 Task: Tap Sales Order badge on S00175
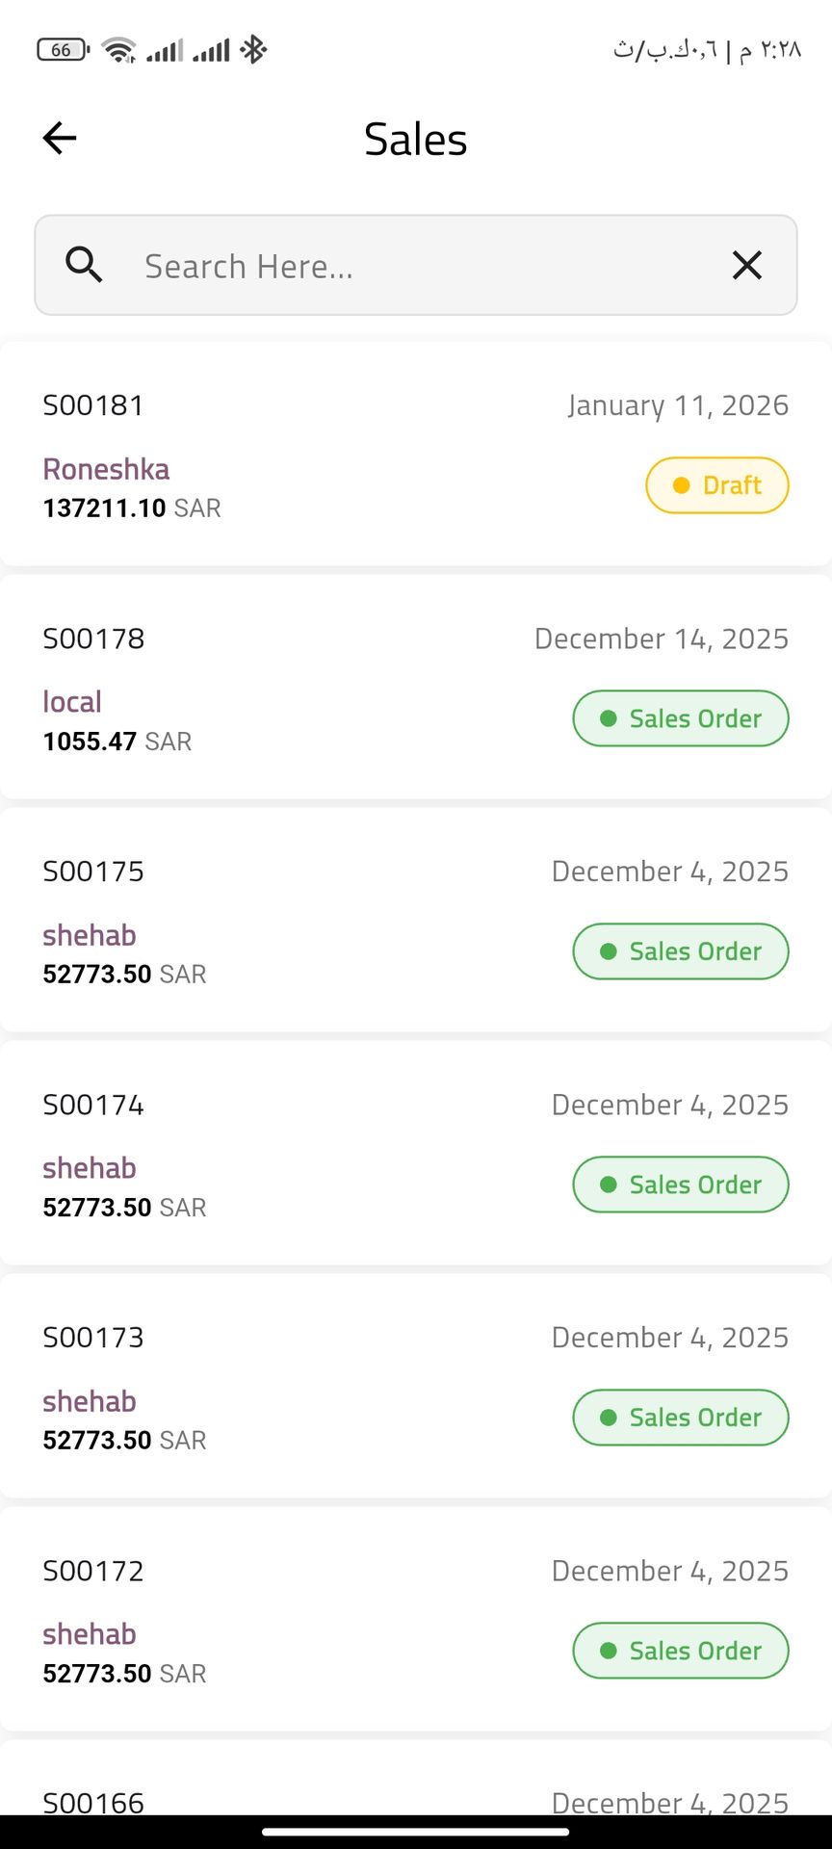[x=681, y=951]
